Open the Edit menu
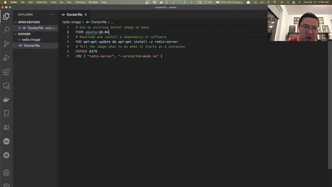The width and height of the screenshot is (332, 187). pyautogui.click(x=31, y=2)
